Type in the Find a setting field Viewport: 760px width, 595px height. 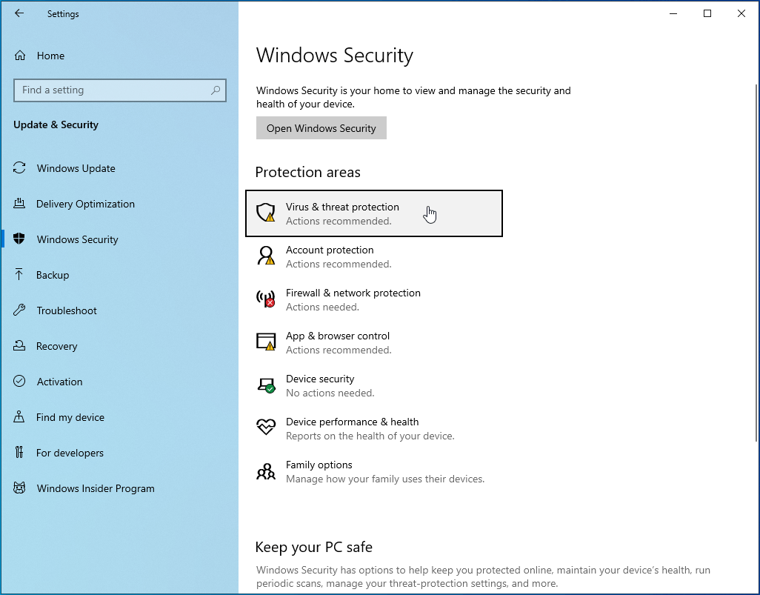click(x=111, y=90)
